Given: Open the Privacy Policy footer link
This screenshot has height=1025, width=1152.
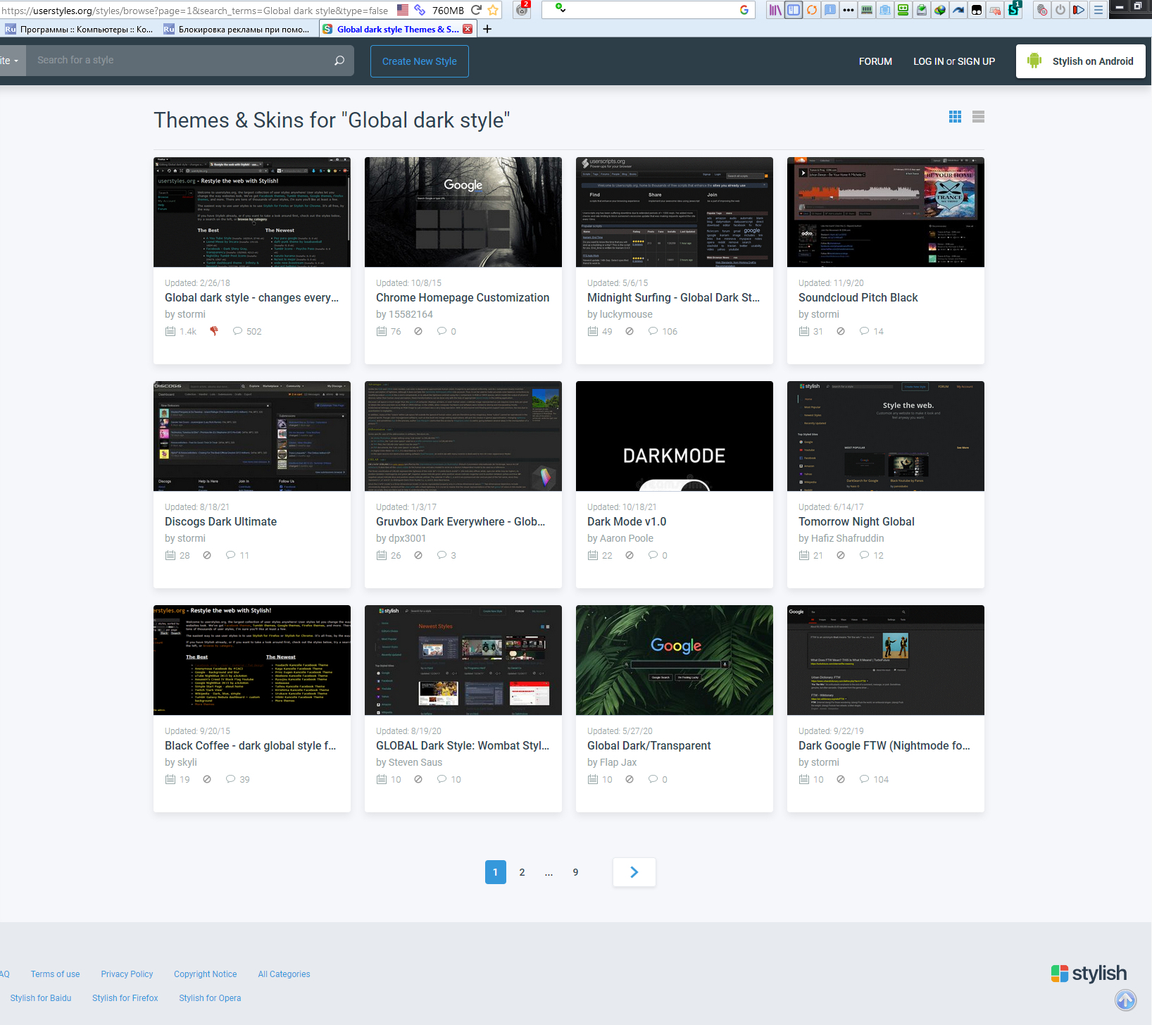Looking at the screenshot, I should coord(127,974).
